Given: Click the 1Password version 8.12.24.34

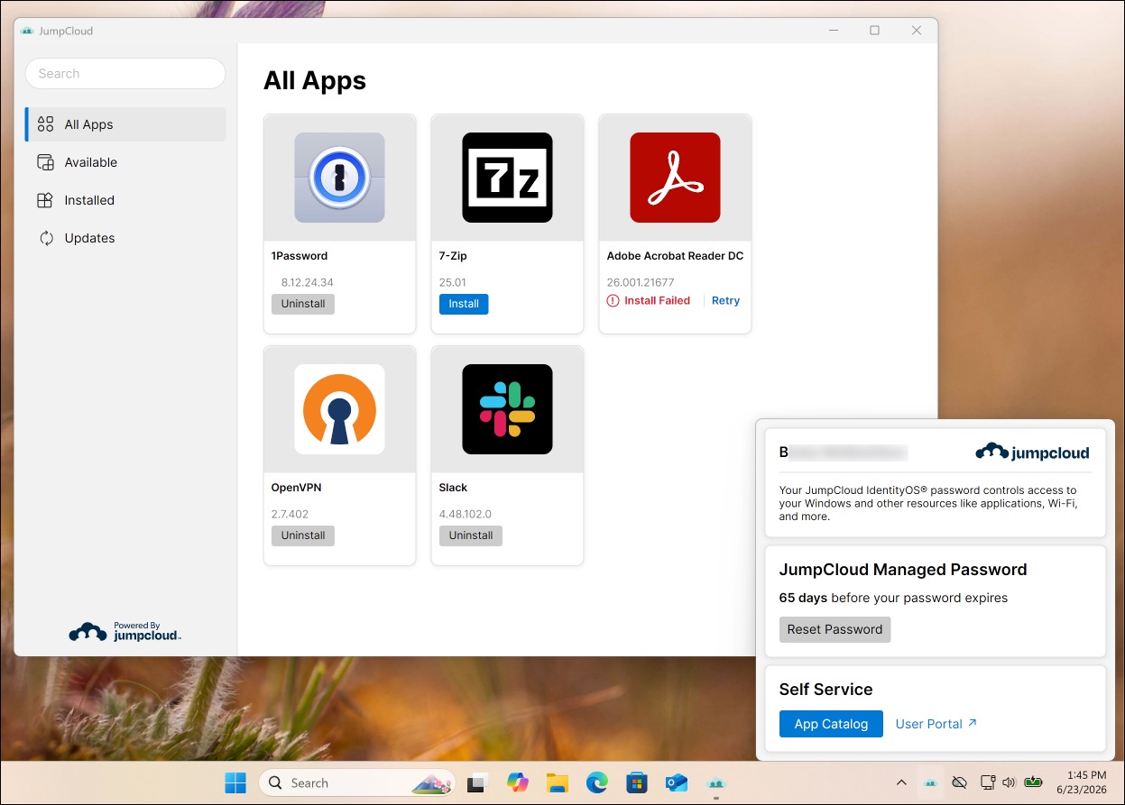Looking at the screenshot, I should [308, 282].
